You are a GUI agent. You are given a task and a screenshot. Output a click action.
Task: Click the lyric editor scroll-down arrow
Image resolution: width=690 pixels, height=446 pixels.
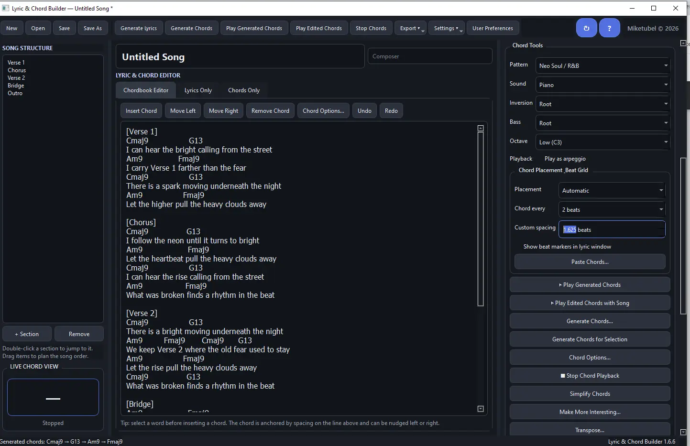(x=481, y=409)
